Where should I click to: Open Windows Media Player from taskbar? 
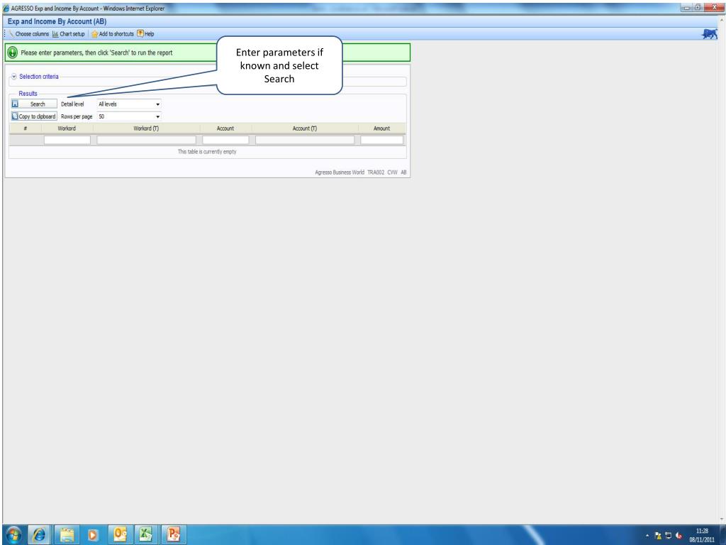point(93,535)
